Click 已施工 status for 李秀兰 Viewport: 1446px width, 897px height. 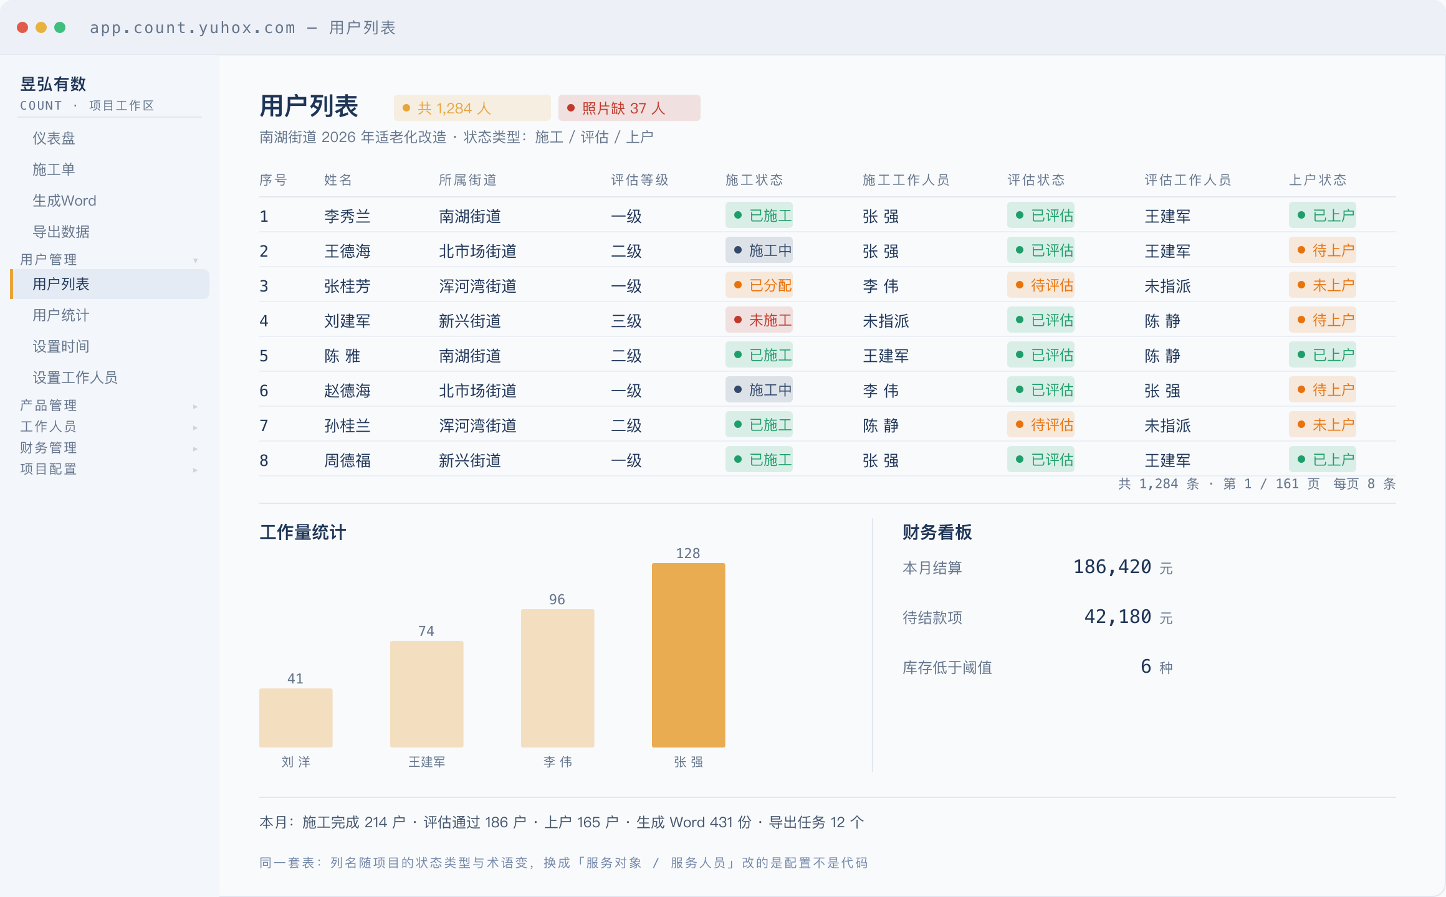(x=759, y=216)
